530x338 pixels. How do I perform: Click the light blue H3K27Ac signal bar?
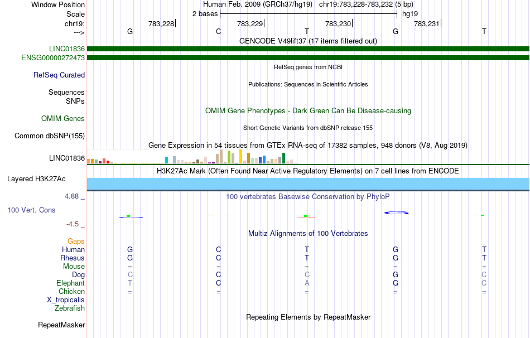(309, 184)
